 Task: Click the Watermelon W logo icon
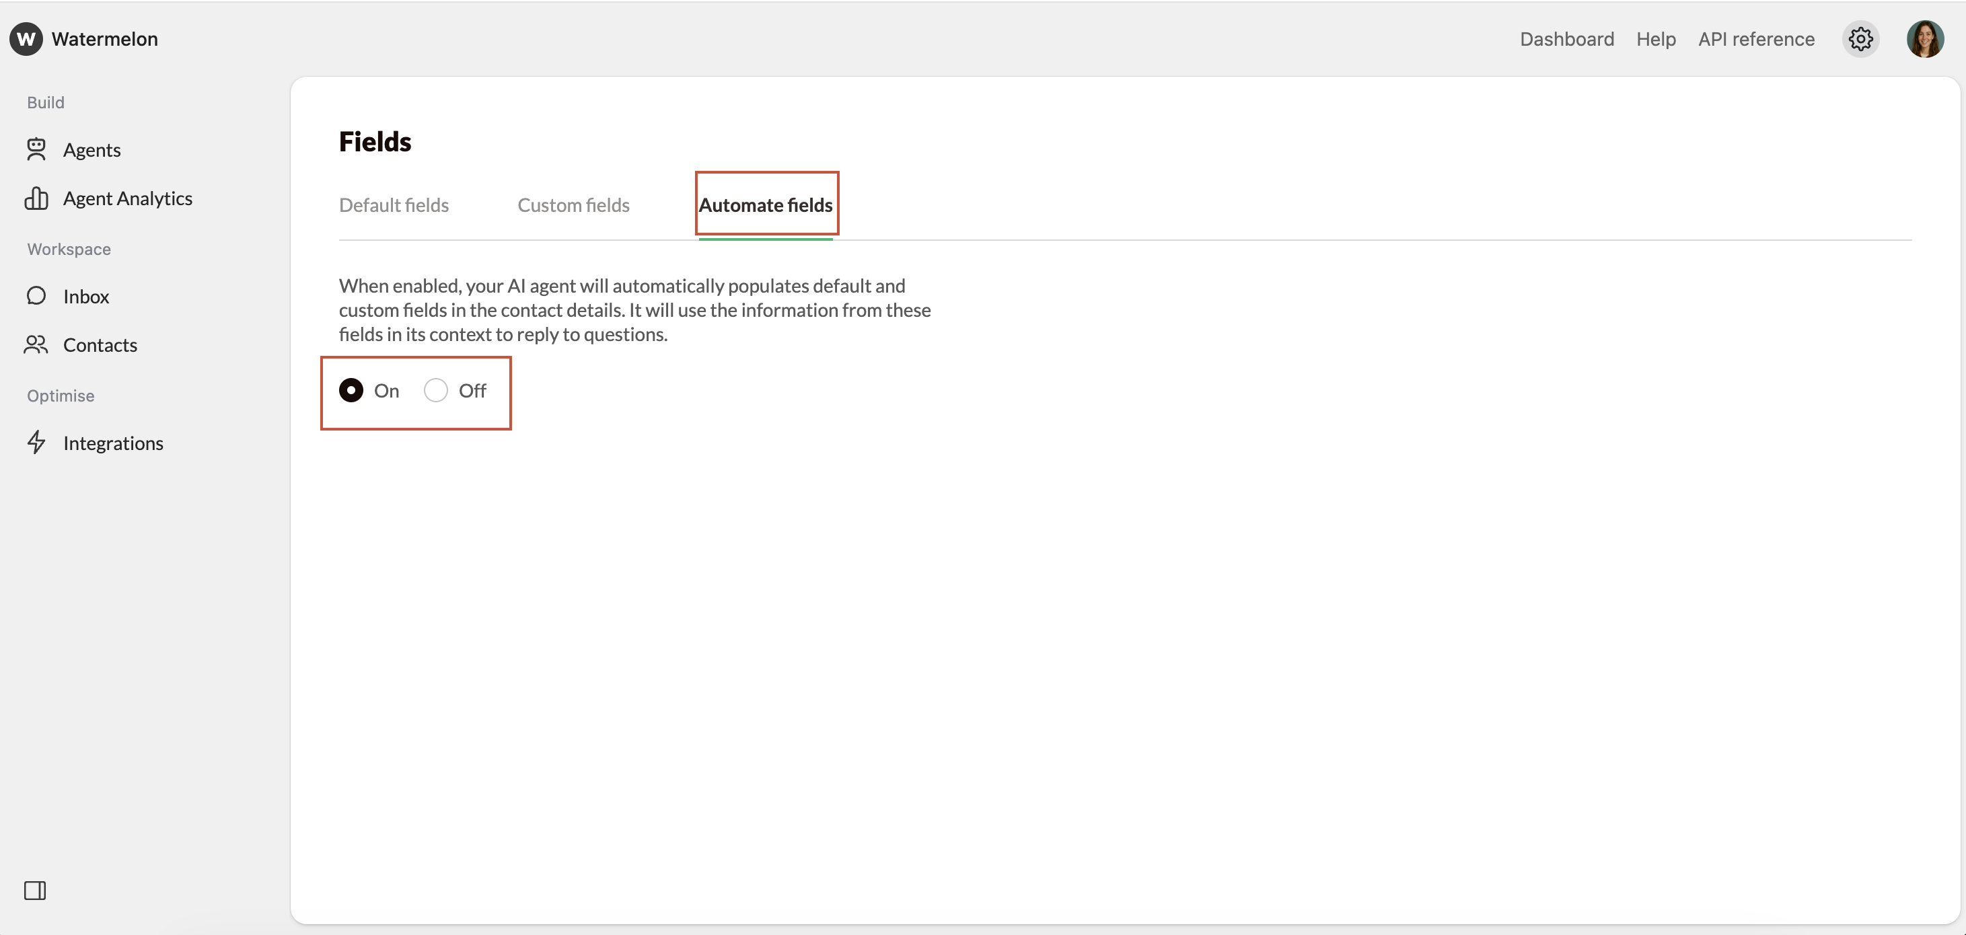(x=26, y=39)
